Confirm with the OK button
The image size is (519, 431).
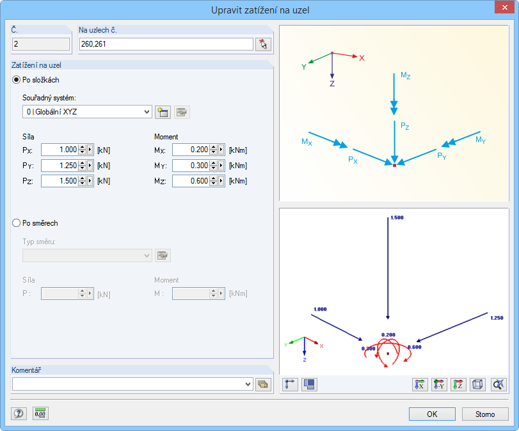coord(432,414)
